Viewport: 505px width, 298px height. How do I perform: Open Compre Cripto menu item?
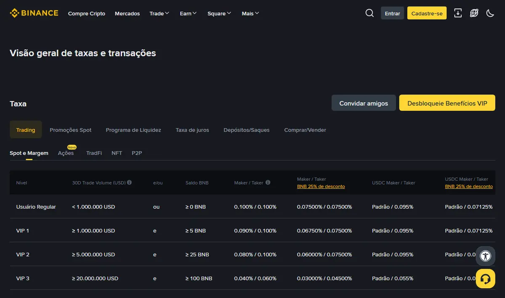[87, 13]
